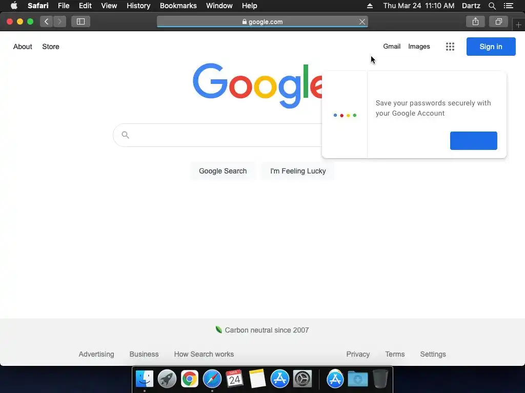This screenshot has height=393, width=525.
Task: Click the magnifier icon in search box
Action: pos(125,135)
